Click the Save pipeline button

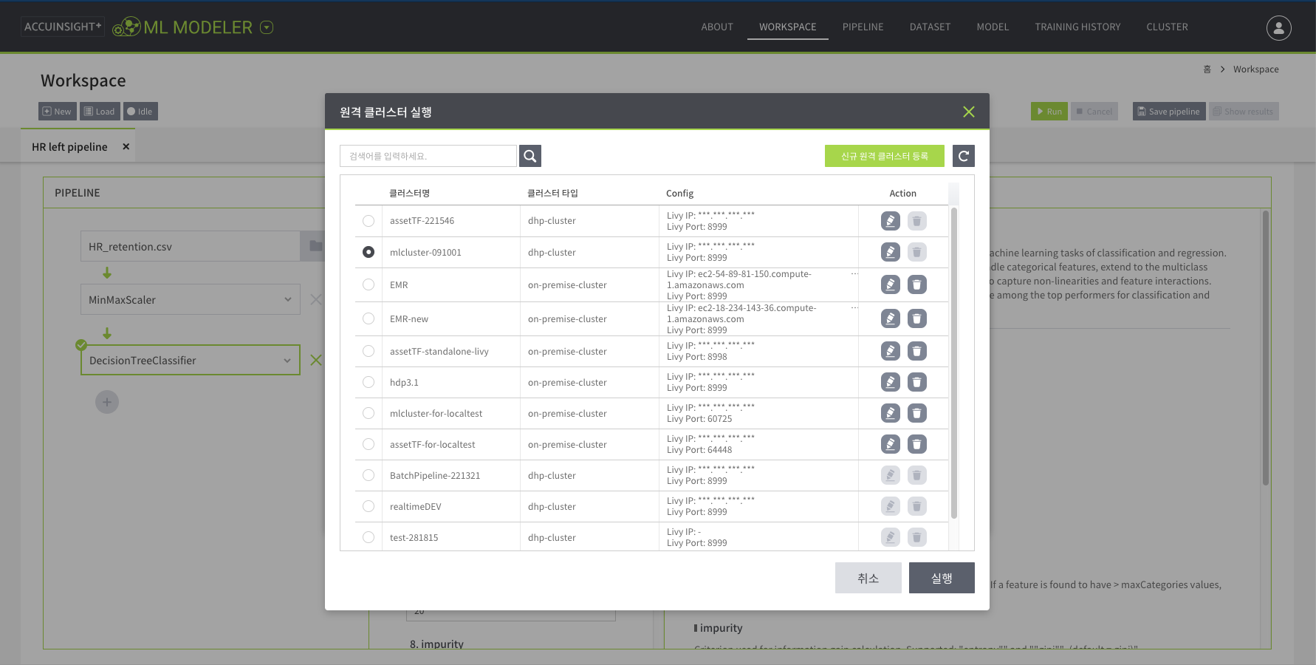1169,112
